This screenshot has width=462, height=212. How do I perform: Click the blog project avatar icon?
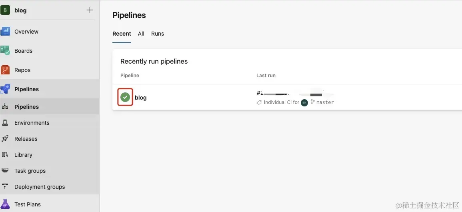(x=5, y=10)
